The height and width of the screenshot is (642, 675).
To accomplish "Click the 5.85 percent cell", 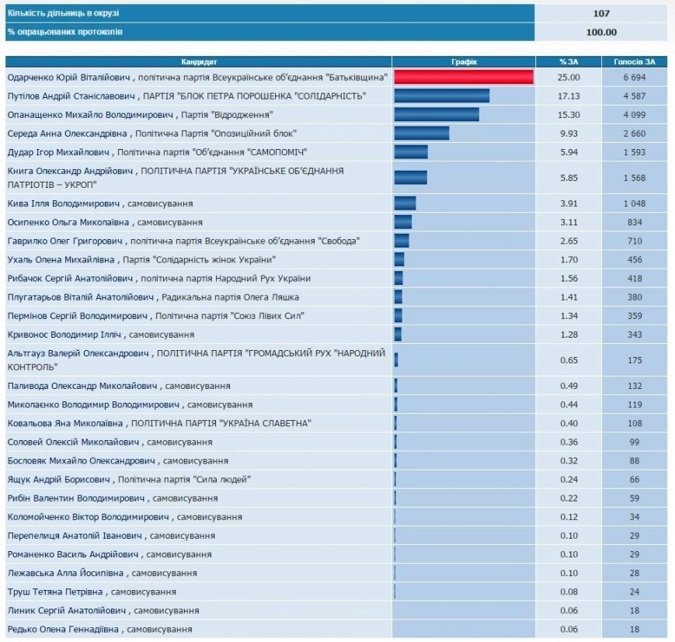I will (569, 178).
